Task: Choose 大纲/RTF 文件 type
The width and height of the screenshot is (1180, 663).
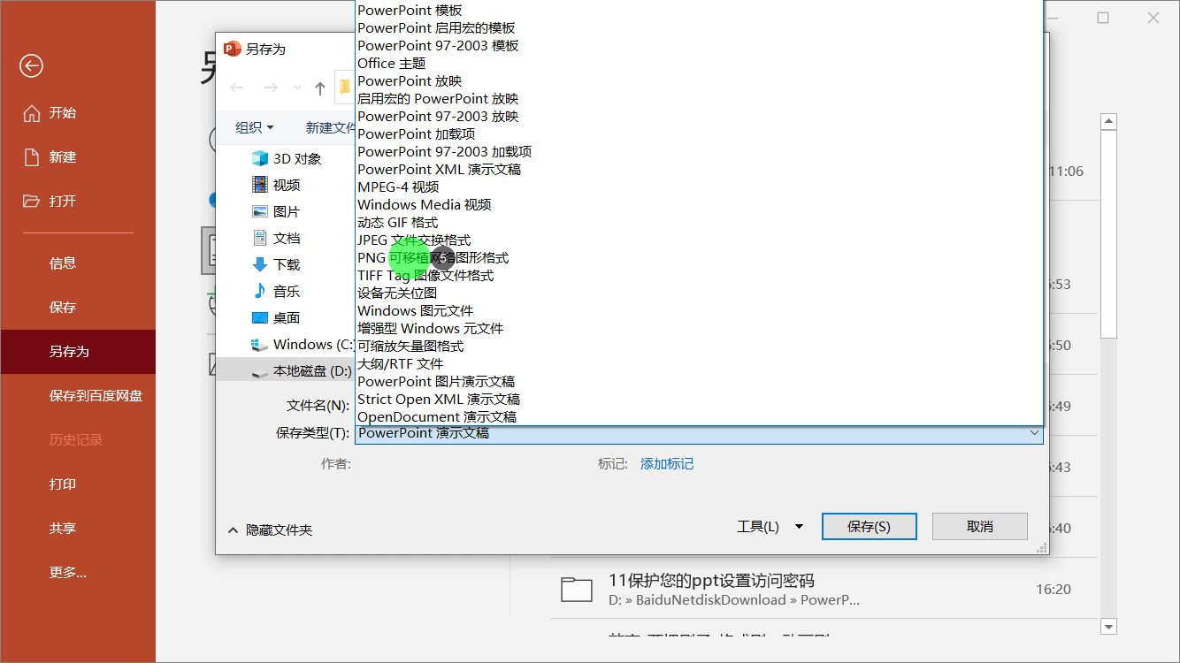Action: click(699, 364)
